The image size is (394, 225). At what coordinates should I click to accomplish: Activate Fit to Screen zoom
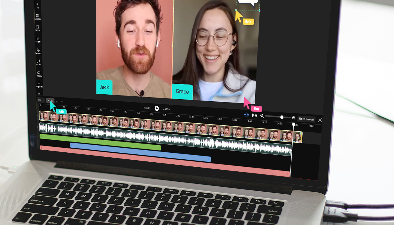click(x=306, y=119)
